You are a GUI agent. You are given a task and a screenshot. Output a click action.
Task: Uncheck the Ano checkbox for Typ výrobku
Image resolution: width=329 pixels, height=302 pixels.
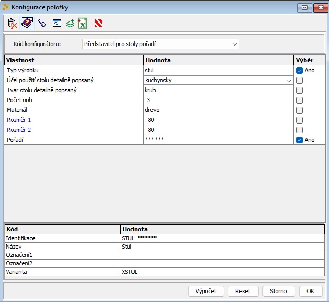[x=299, y=70]
